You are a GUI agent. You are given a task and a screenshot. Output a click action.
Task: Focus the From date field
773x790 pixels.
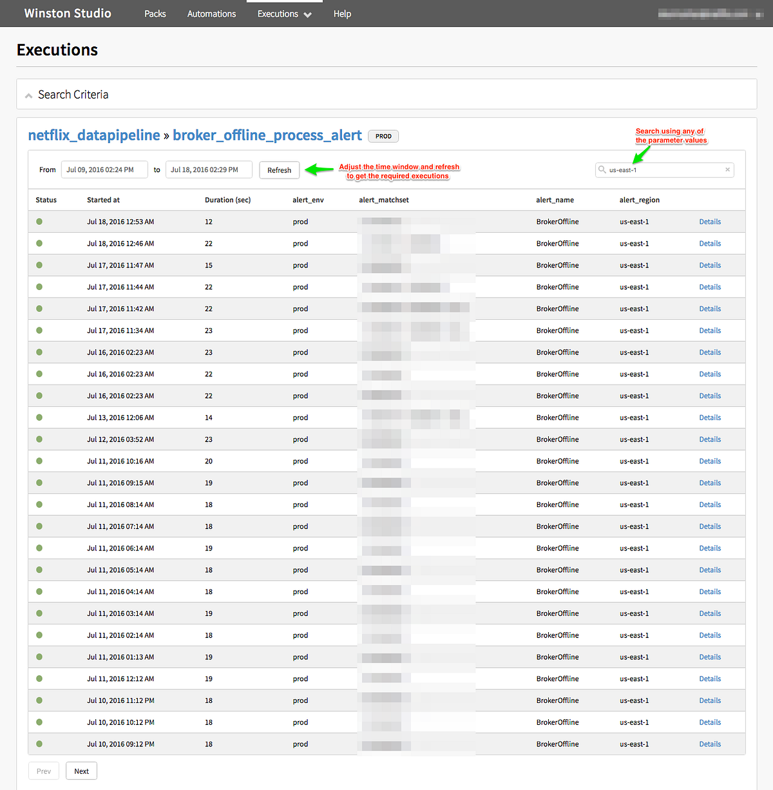104,170
